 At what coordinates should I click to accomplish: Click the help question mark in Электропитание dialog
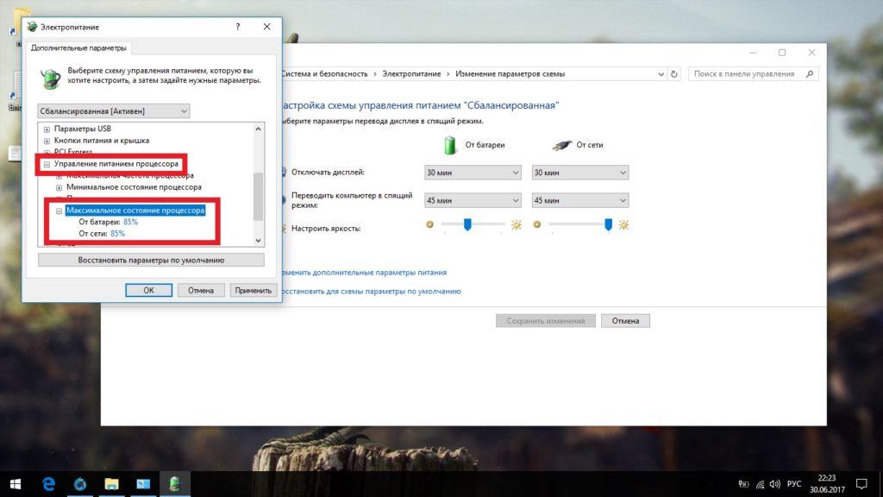238,27
